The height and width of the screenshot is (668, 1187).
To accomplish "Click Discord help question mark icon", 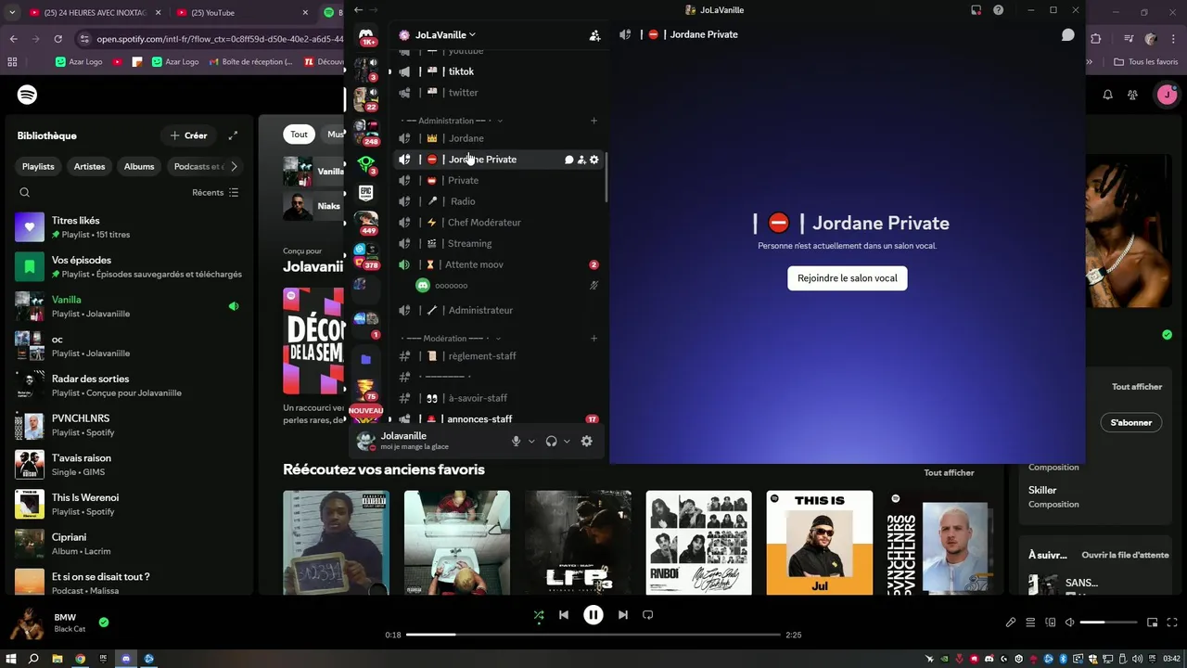I will click(x=998, y=10).
